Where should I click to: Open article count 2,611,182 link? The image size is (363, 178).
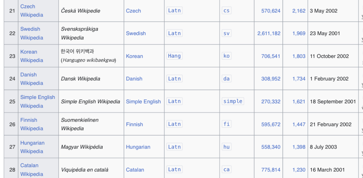[x=269, y=33]
